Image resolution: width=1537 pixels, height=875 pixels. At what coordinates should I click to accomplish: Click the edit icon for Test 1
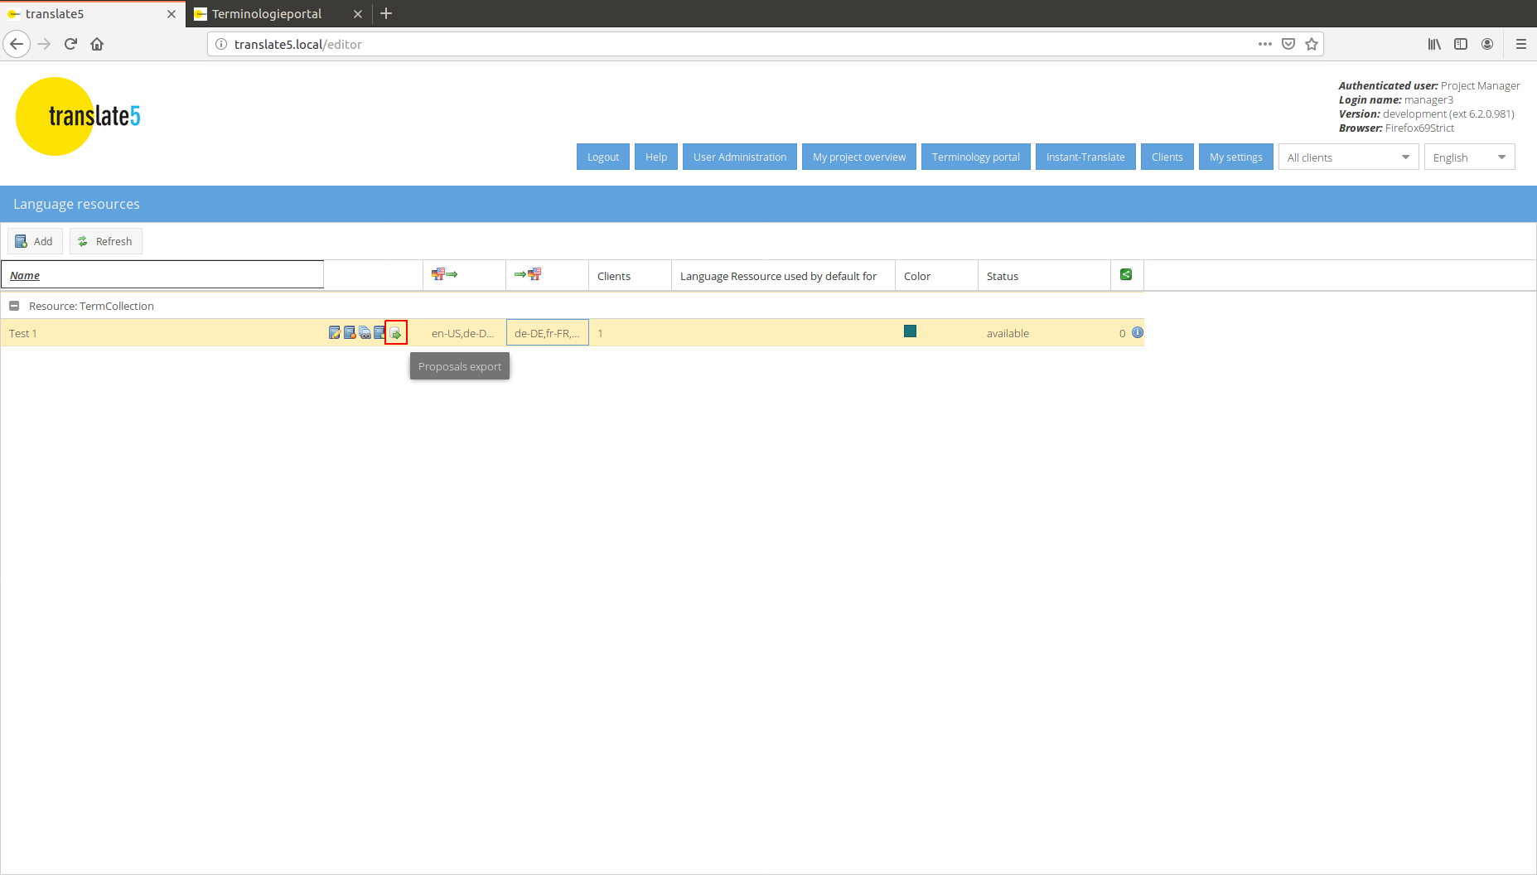(x=335, y=333)
